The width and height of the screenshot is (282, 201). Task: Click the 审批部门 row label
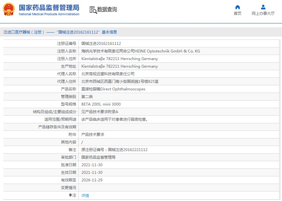69,157
